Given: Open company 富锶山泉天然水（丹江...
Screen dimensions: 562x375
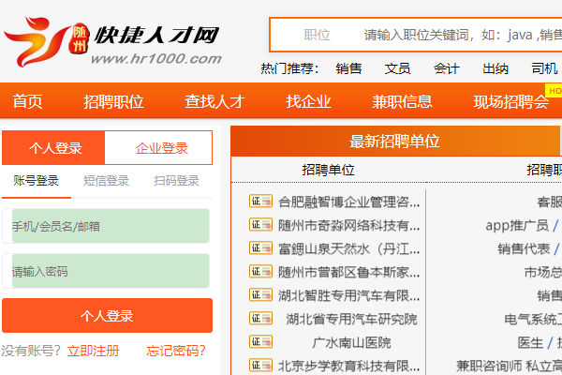Looking at the screenshot, I should pyautogui.click(x=348, y=248).
